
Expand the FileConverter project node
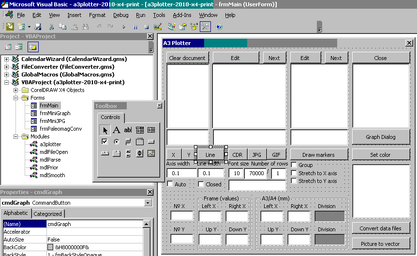pos(6,67)
